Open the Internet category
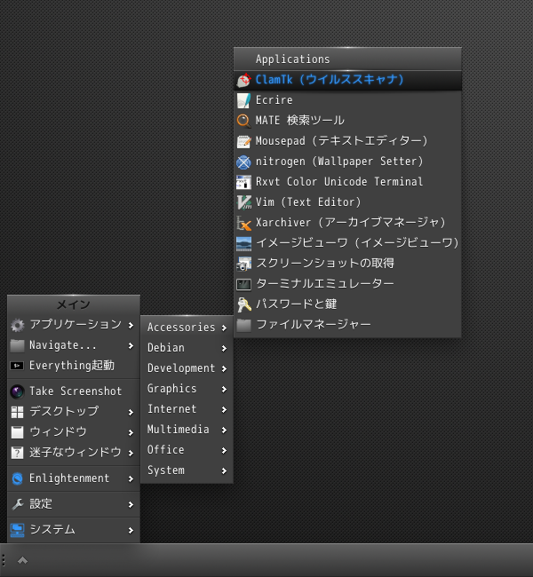This screenshot has height=577, width=533. click(x=187, y=409)
